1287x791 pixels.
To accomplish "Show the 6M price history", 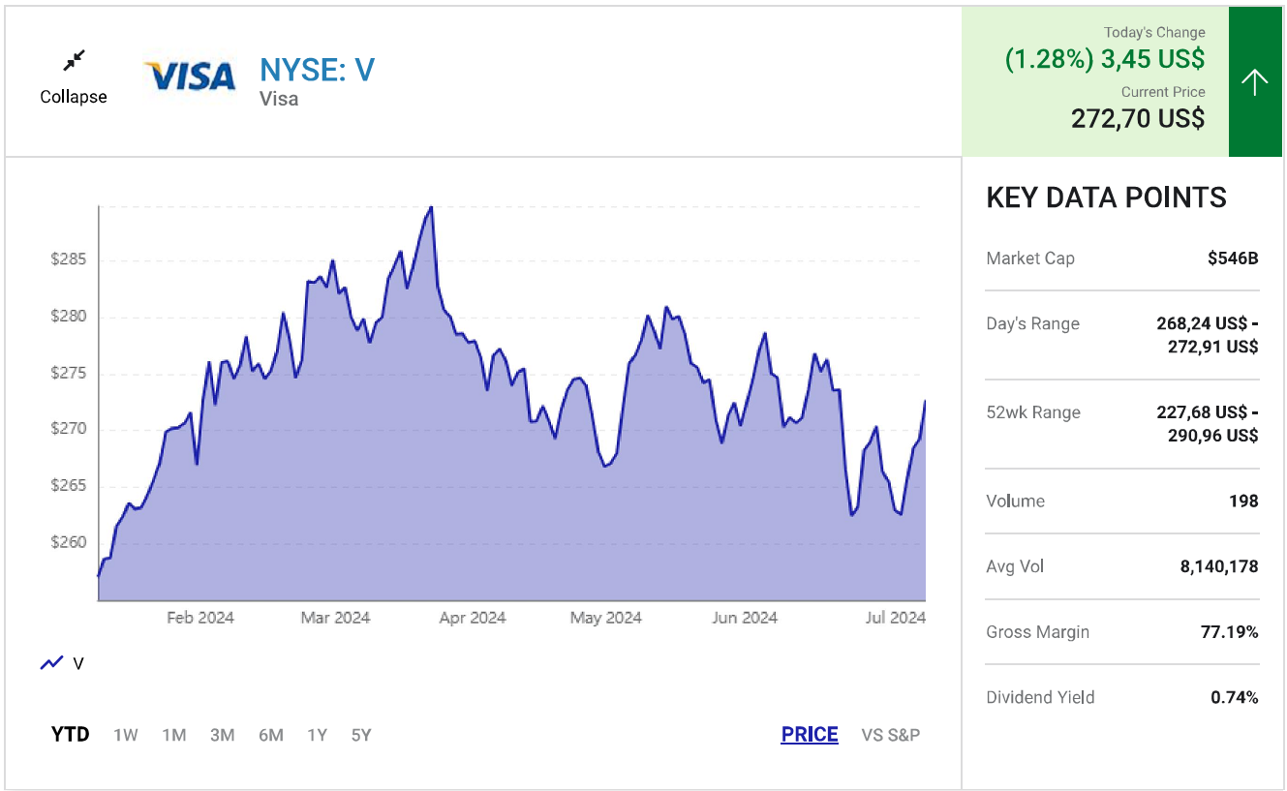I will pos(271,735).
